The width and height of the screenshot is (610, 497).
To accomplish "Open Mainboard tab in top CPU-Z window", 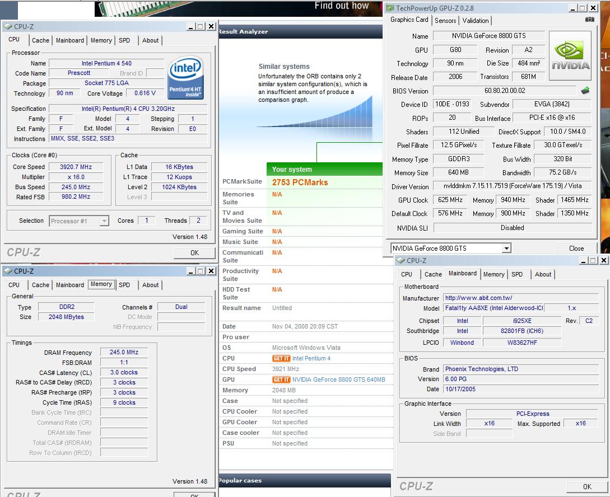I will [x=70, y=40].
